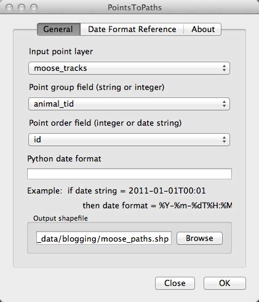Click the output shapefile path field

pos(104,239)
